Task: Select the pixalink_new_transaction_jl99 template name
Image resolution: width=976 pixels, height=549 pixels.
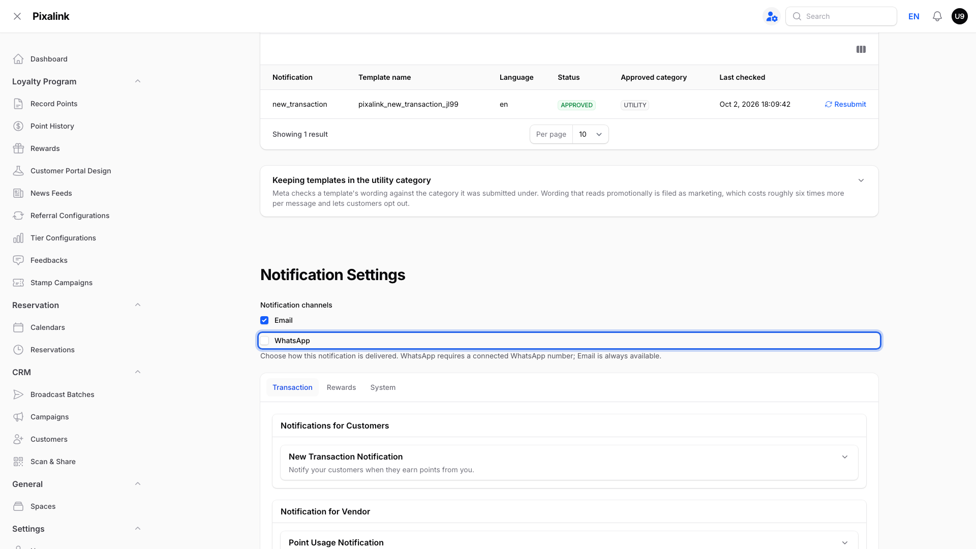Action: pos(408,104)
